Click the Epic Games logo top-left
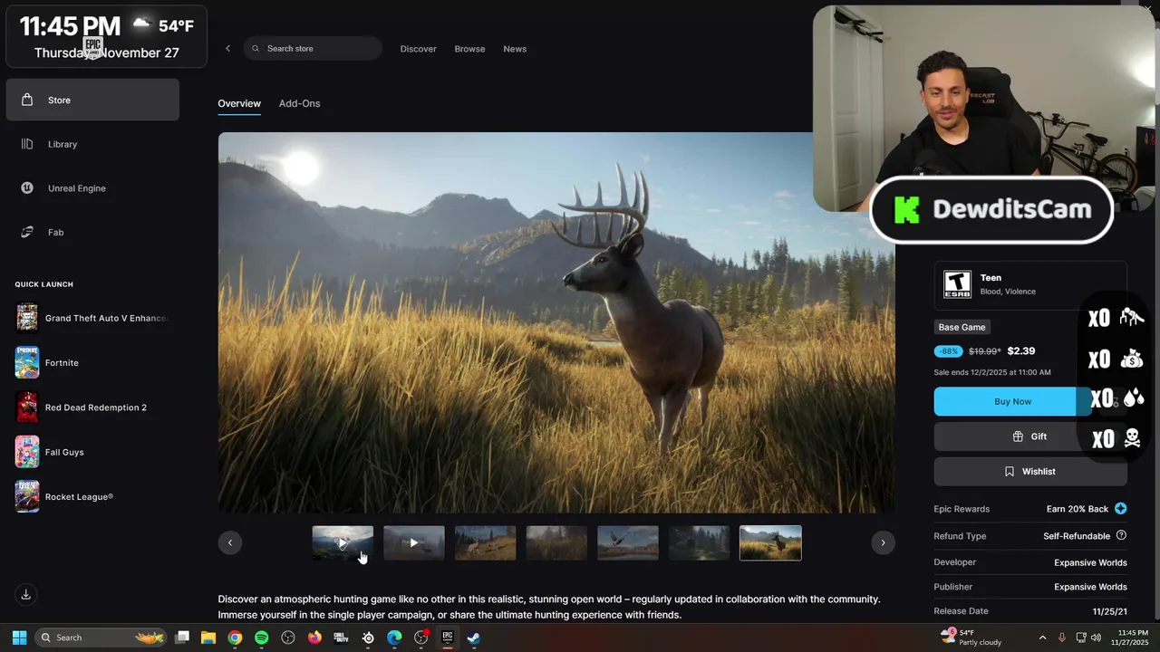Screen dimensions: 1160x652 click(x=92, y=47)
